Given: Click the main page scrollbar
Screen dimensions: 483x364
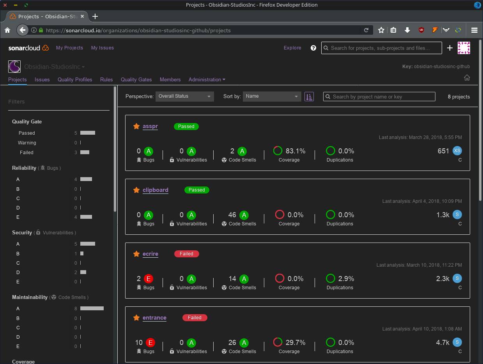Looking at the screenshot, I should [x=481, y=120].
